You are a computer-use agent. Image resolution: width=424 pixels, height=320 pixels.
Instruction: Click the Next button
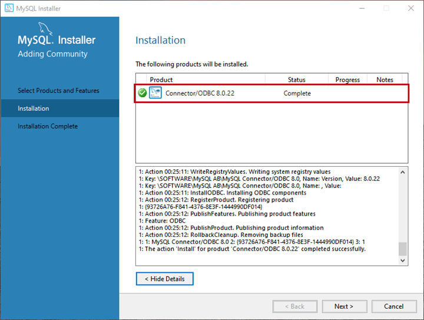(344, 306)
